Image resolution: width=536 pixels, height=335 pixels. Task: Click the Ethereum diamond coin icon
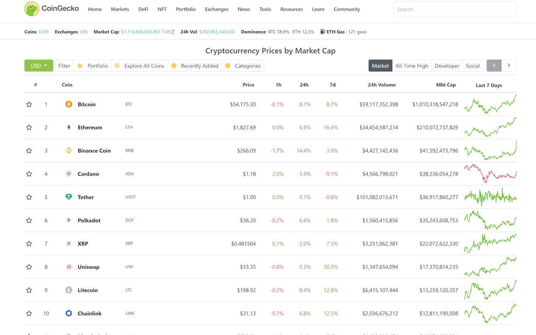pyautogui.click(x=69, y=127)
